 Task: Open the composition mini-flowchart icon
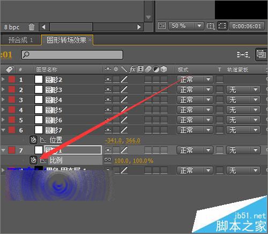(x=243, y=54)
